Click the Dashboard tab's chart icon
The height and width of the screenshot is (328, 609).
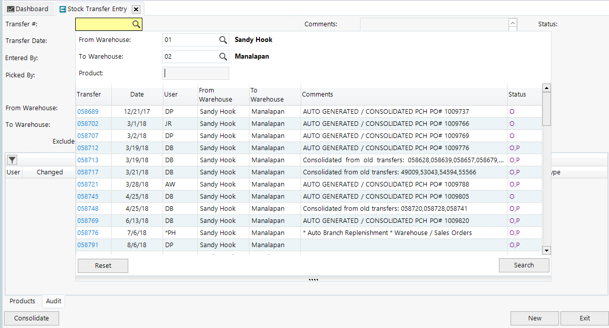pos(11,8)
